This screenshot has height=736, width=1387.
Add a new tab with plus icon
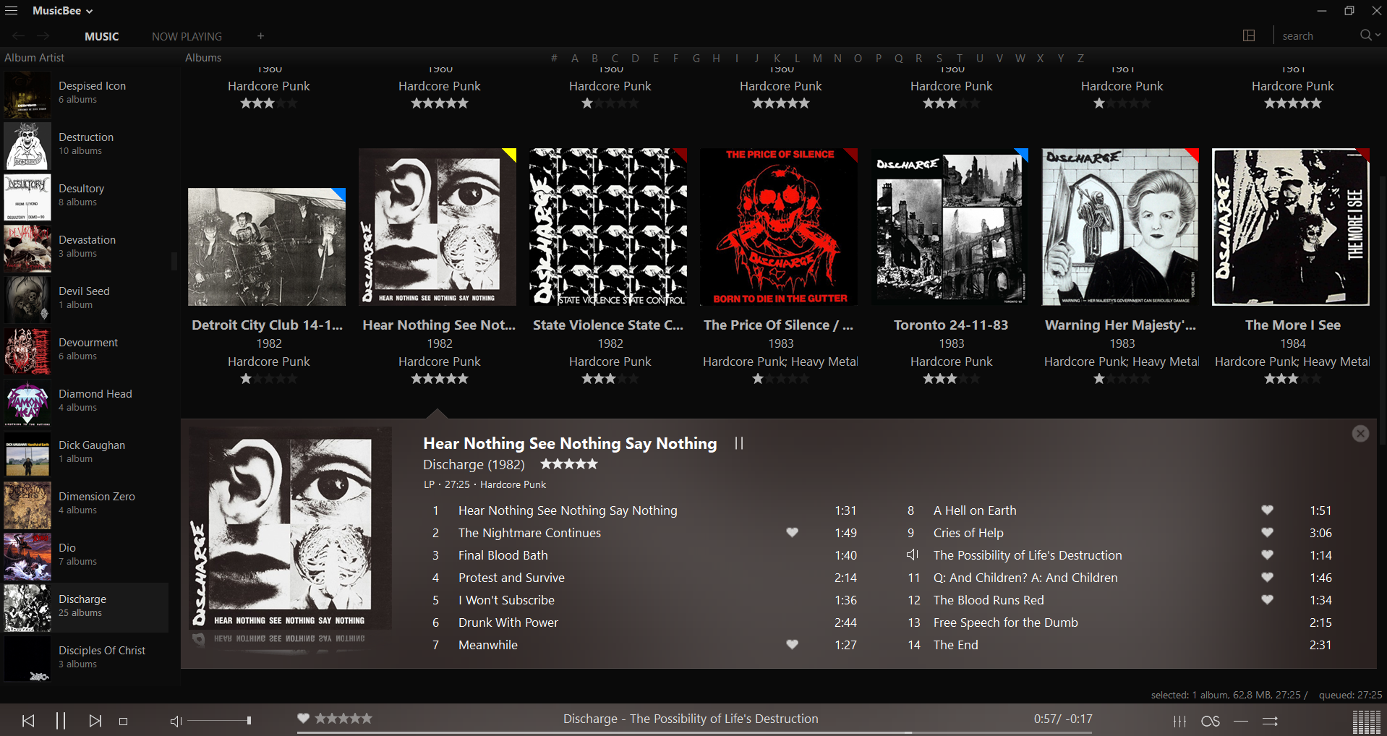coord(260,36)
